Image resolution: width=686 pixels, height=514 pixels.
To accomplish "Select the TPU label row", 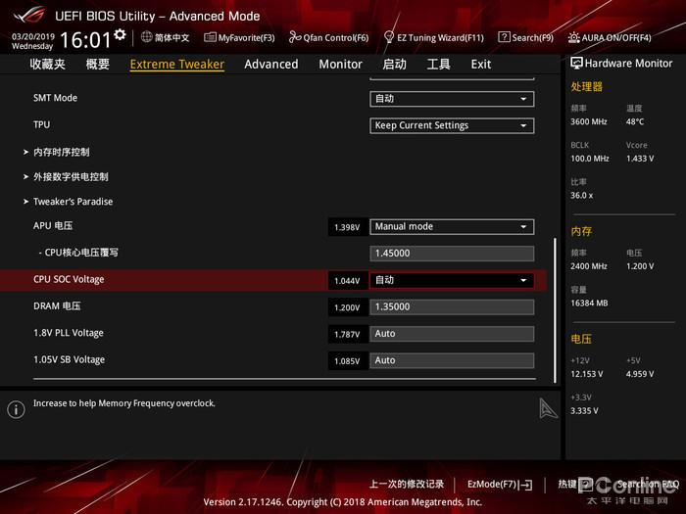I will (x=41, y=125).
